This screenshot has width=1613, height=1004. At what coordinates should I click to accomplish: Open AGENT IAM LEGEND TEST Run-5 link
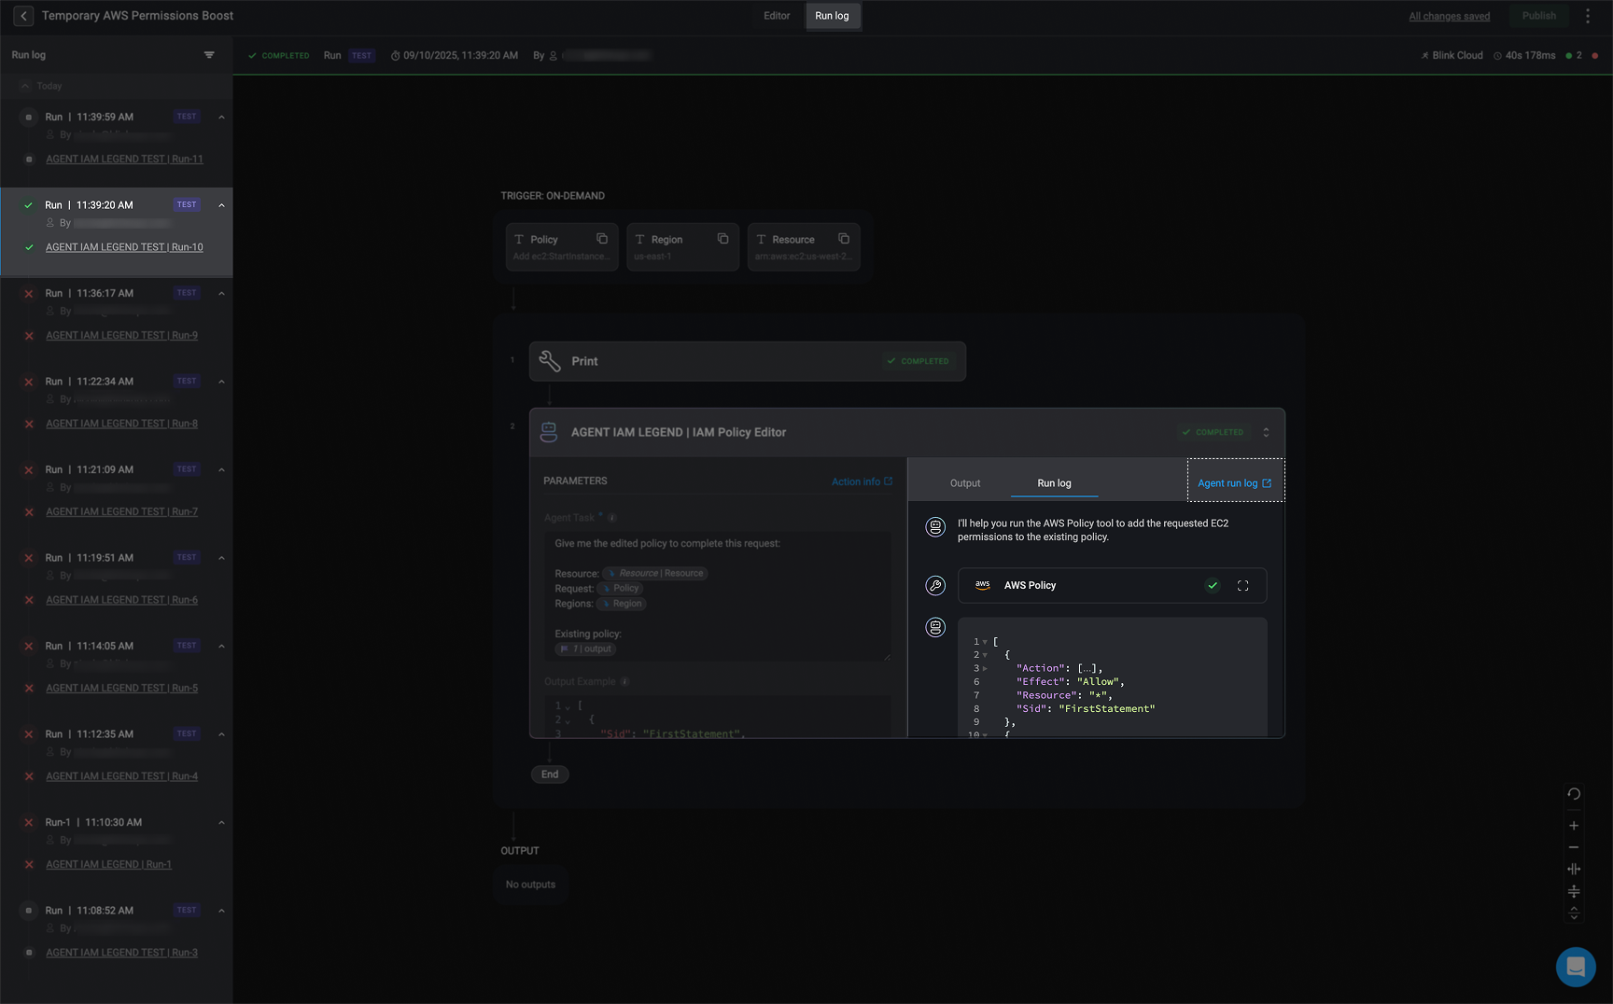pyautogui.click(x=121, y=689)
